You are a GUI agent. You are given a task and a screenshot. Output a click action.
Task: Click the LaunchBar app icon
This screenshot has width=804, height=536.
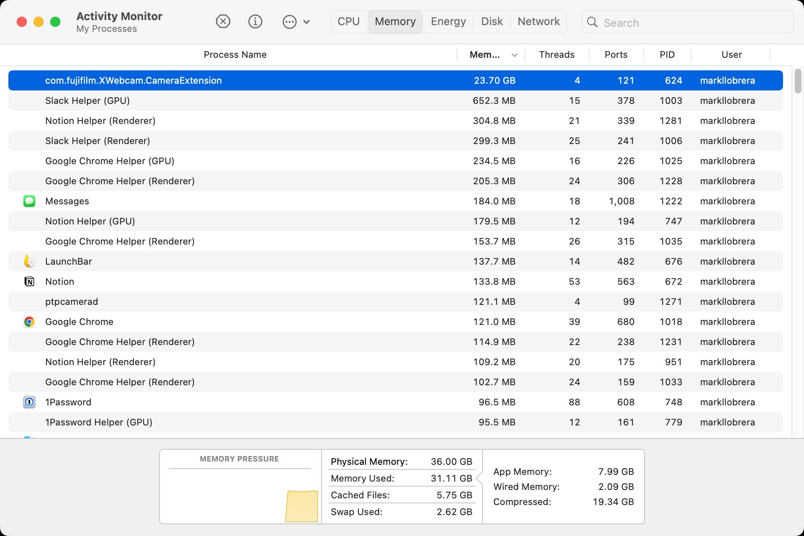(x=29, y=261)
